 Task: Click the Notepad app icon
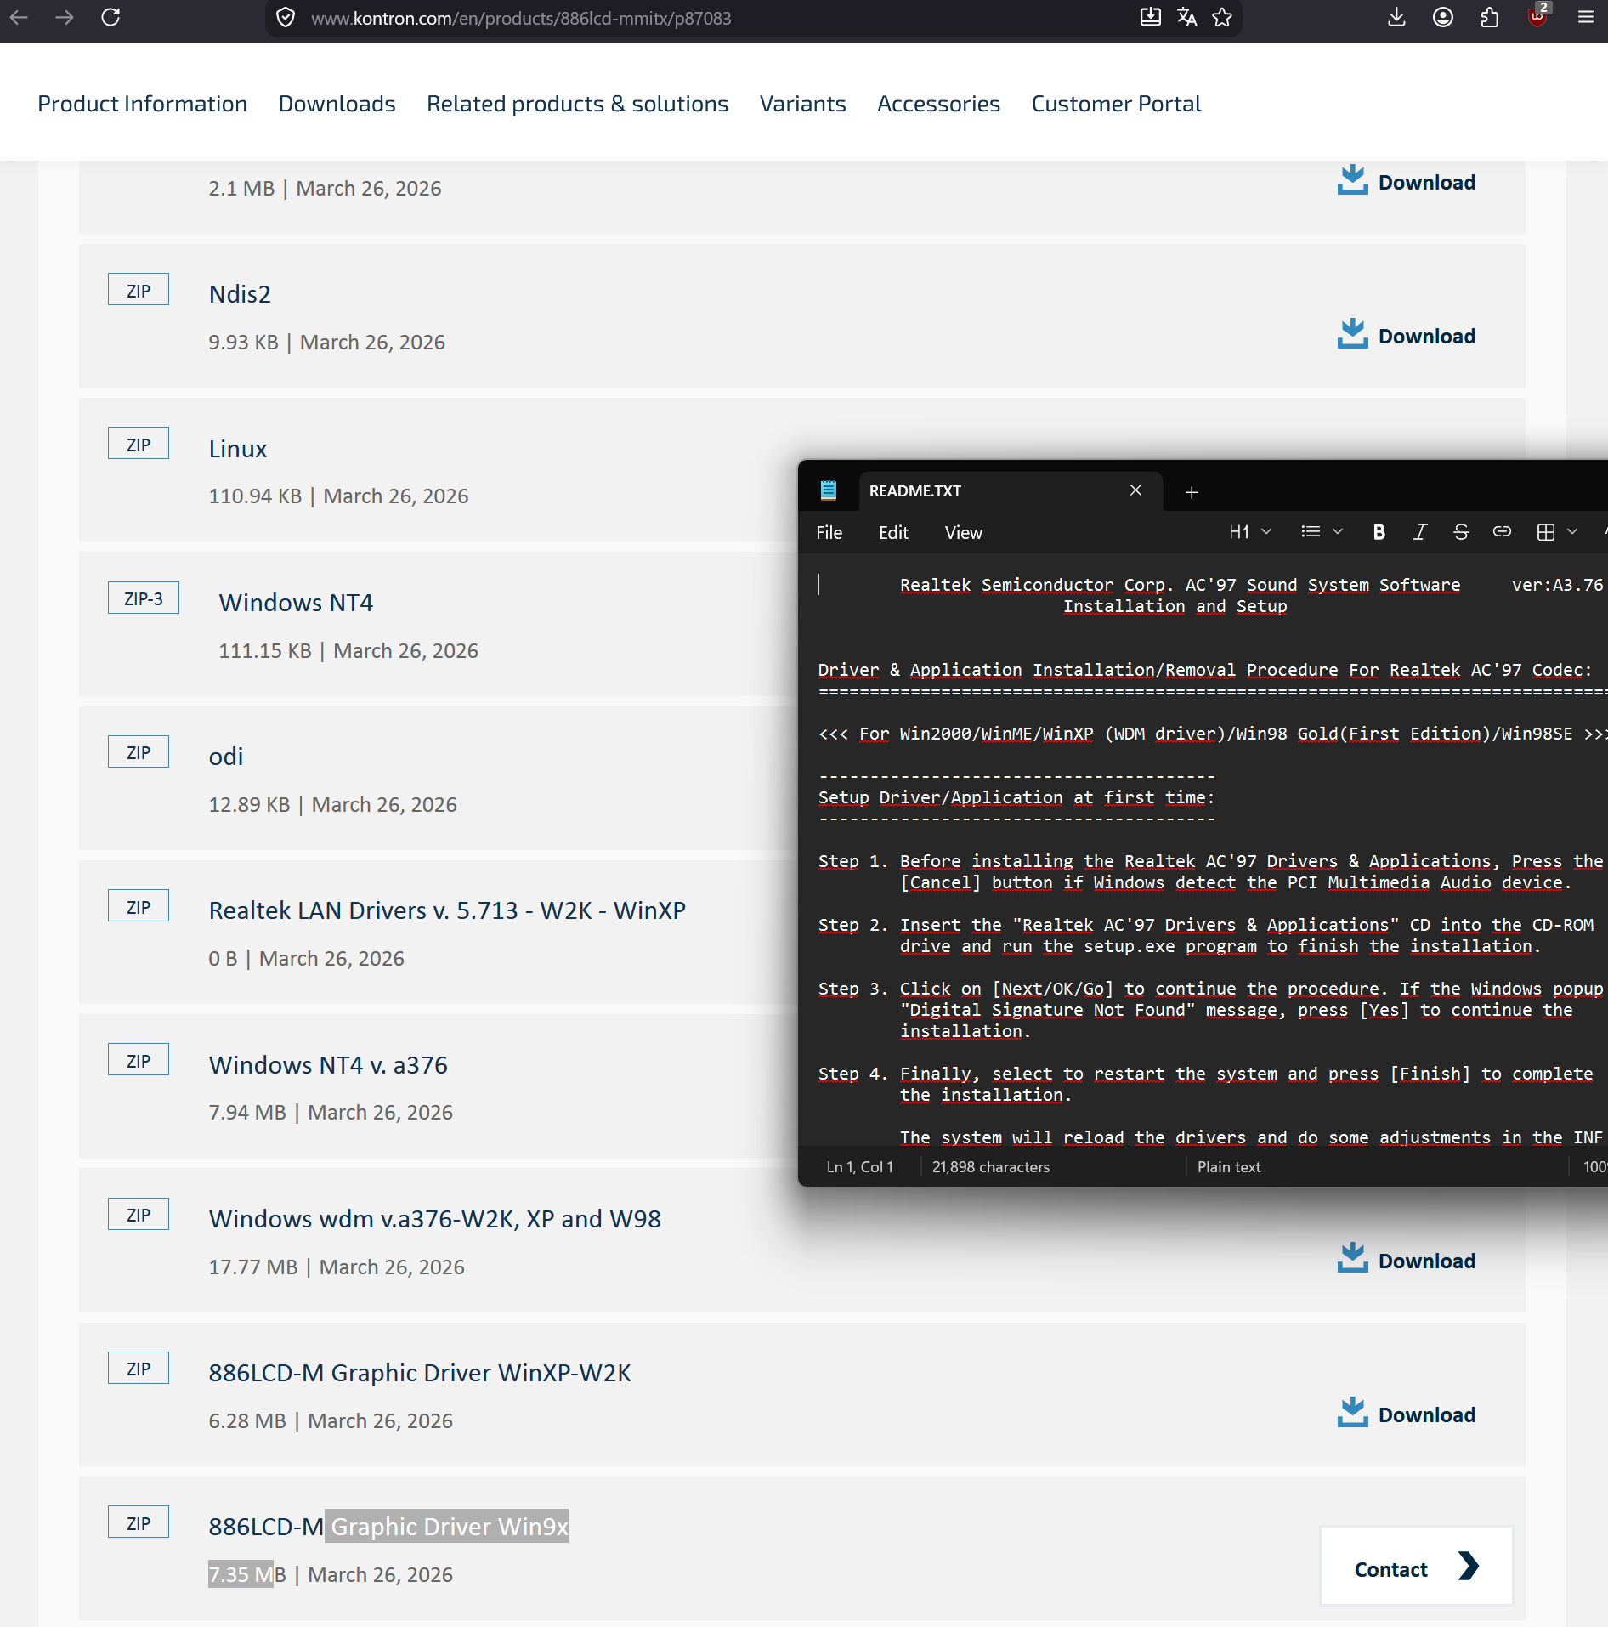click(829, 490)
